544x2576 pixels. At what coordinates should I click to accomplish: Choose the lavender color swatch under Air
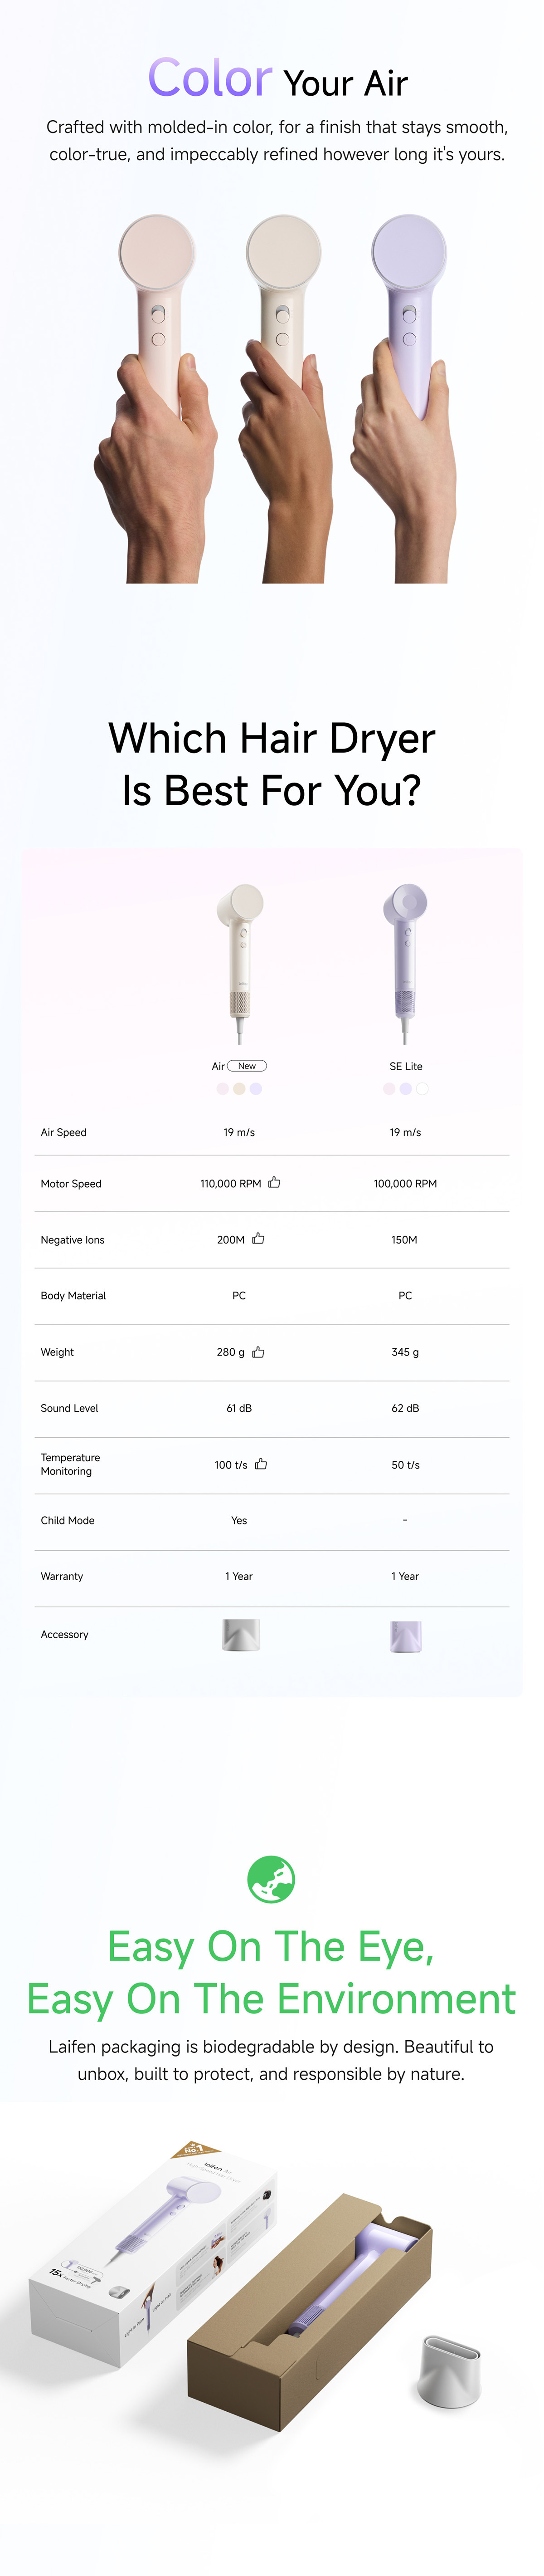pos(256,1088)
